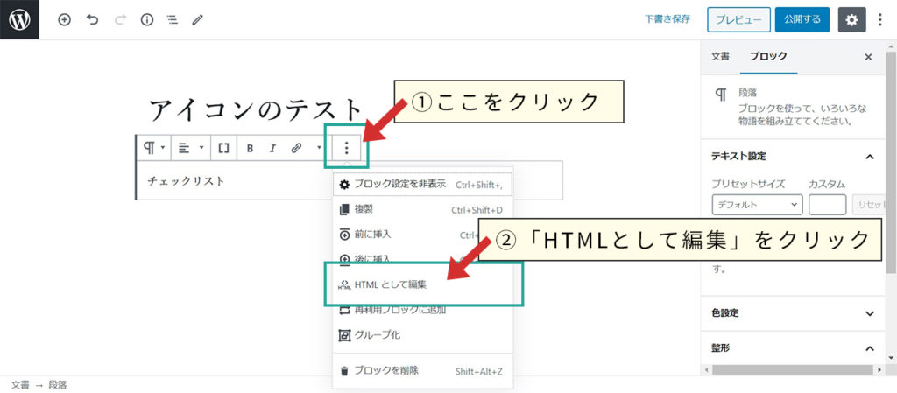Screen dimensions: 897x393
Task: Open block toolbar three-dot options
Action: 346,149
